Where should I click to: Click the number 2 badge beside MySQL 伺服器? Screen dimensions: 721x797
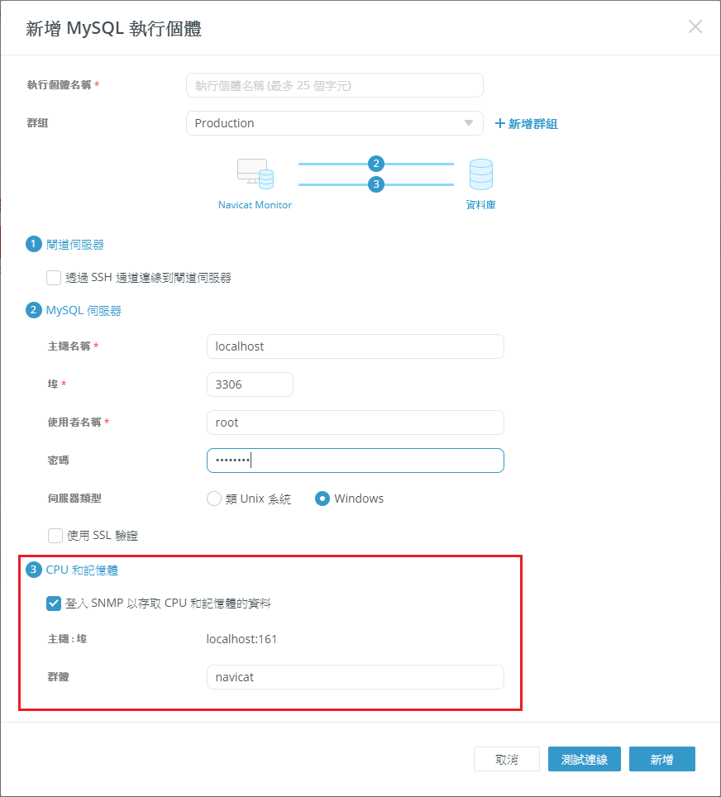[x=34, y=310]
